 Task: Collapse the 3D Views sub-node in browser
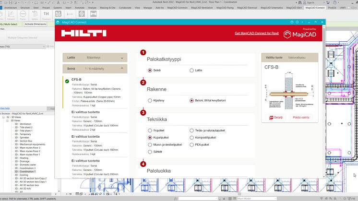[x=8, y=120]
